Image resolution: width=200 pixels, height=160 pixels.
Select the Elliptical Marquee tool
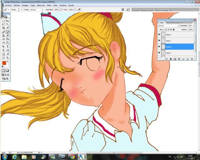tap(3, 21)
